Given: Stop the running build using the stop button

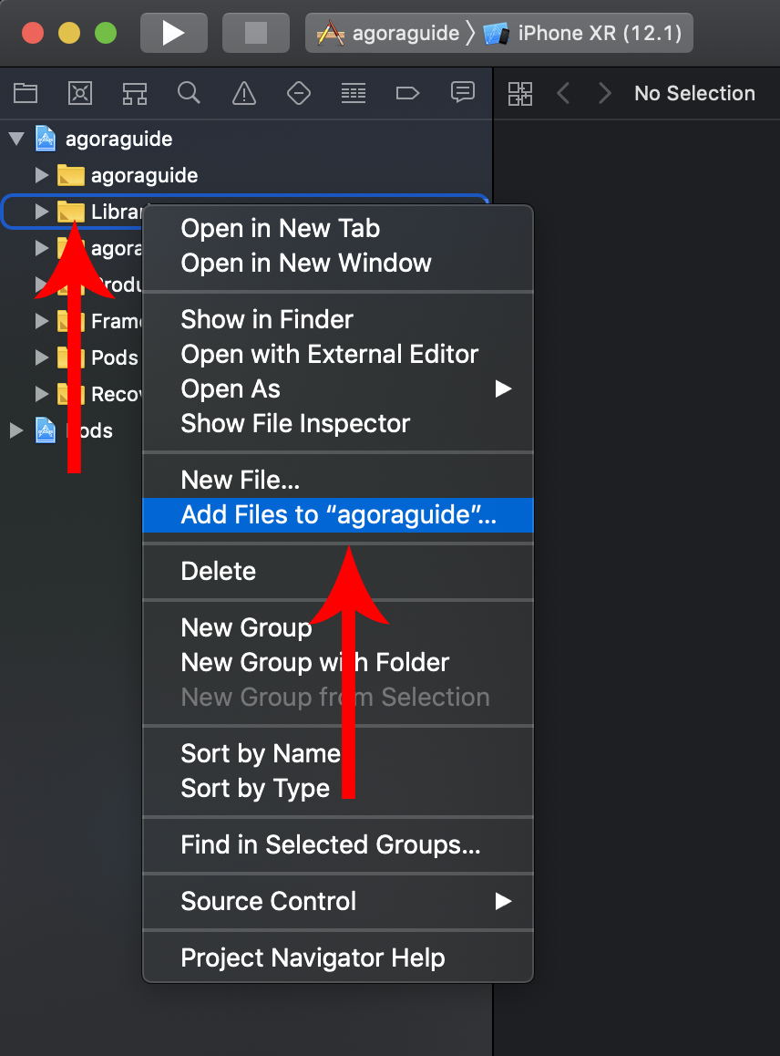Looking at the screenshot, I should (256, 33).
